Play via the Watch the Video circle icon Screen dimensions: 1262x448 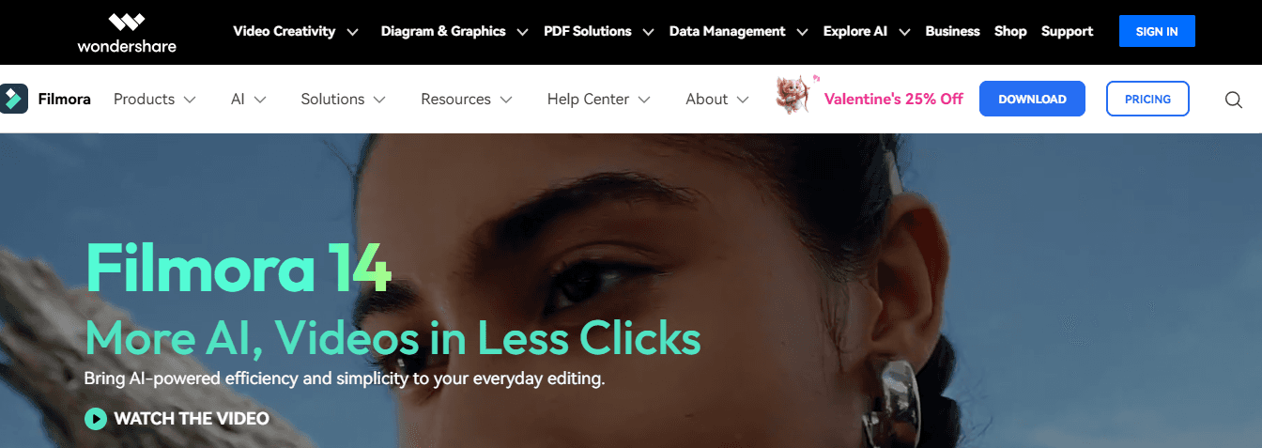coord(96,418)
